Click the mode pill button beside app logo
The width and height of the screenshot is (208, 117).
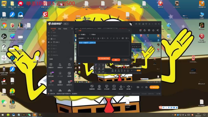click(x=66, y=24)
